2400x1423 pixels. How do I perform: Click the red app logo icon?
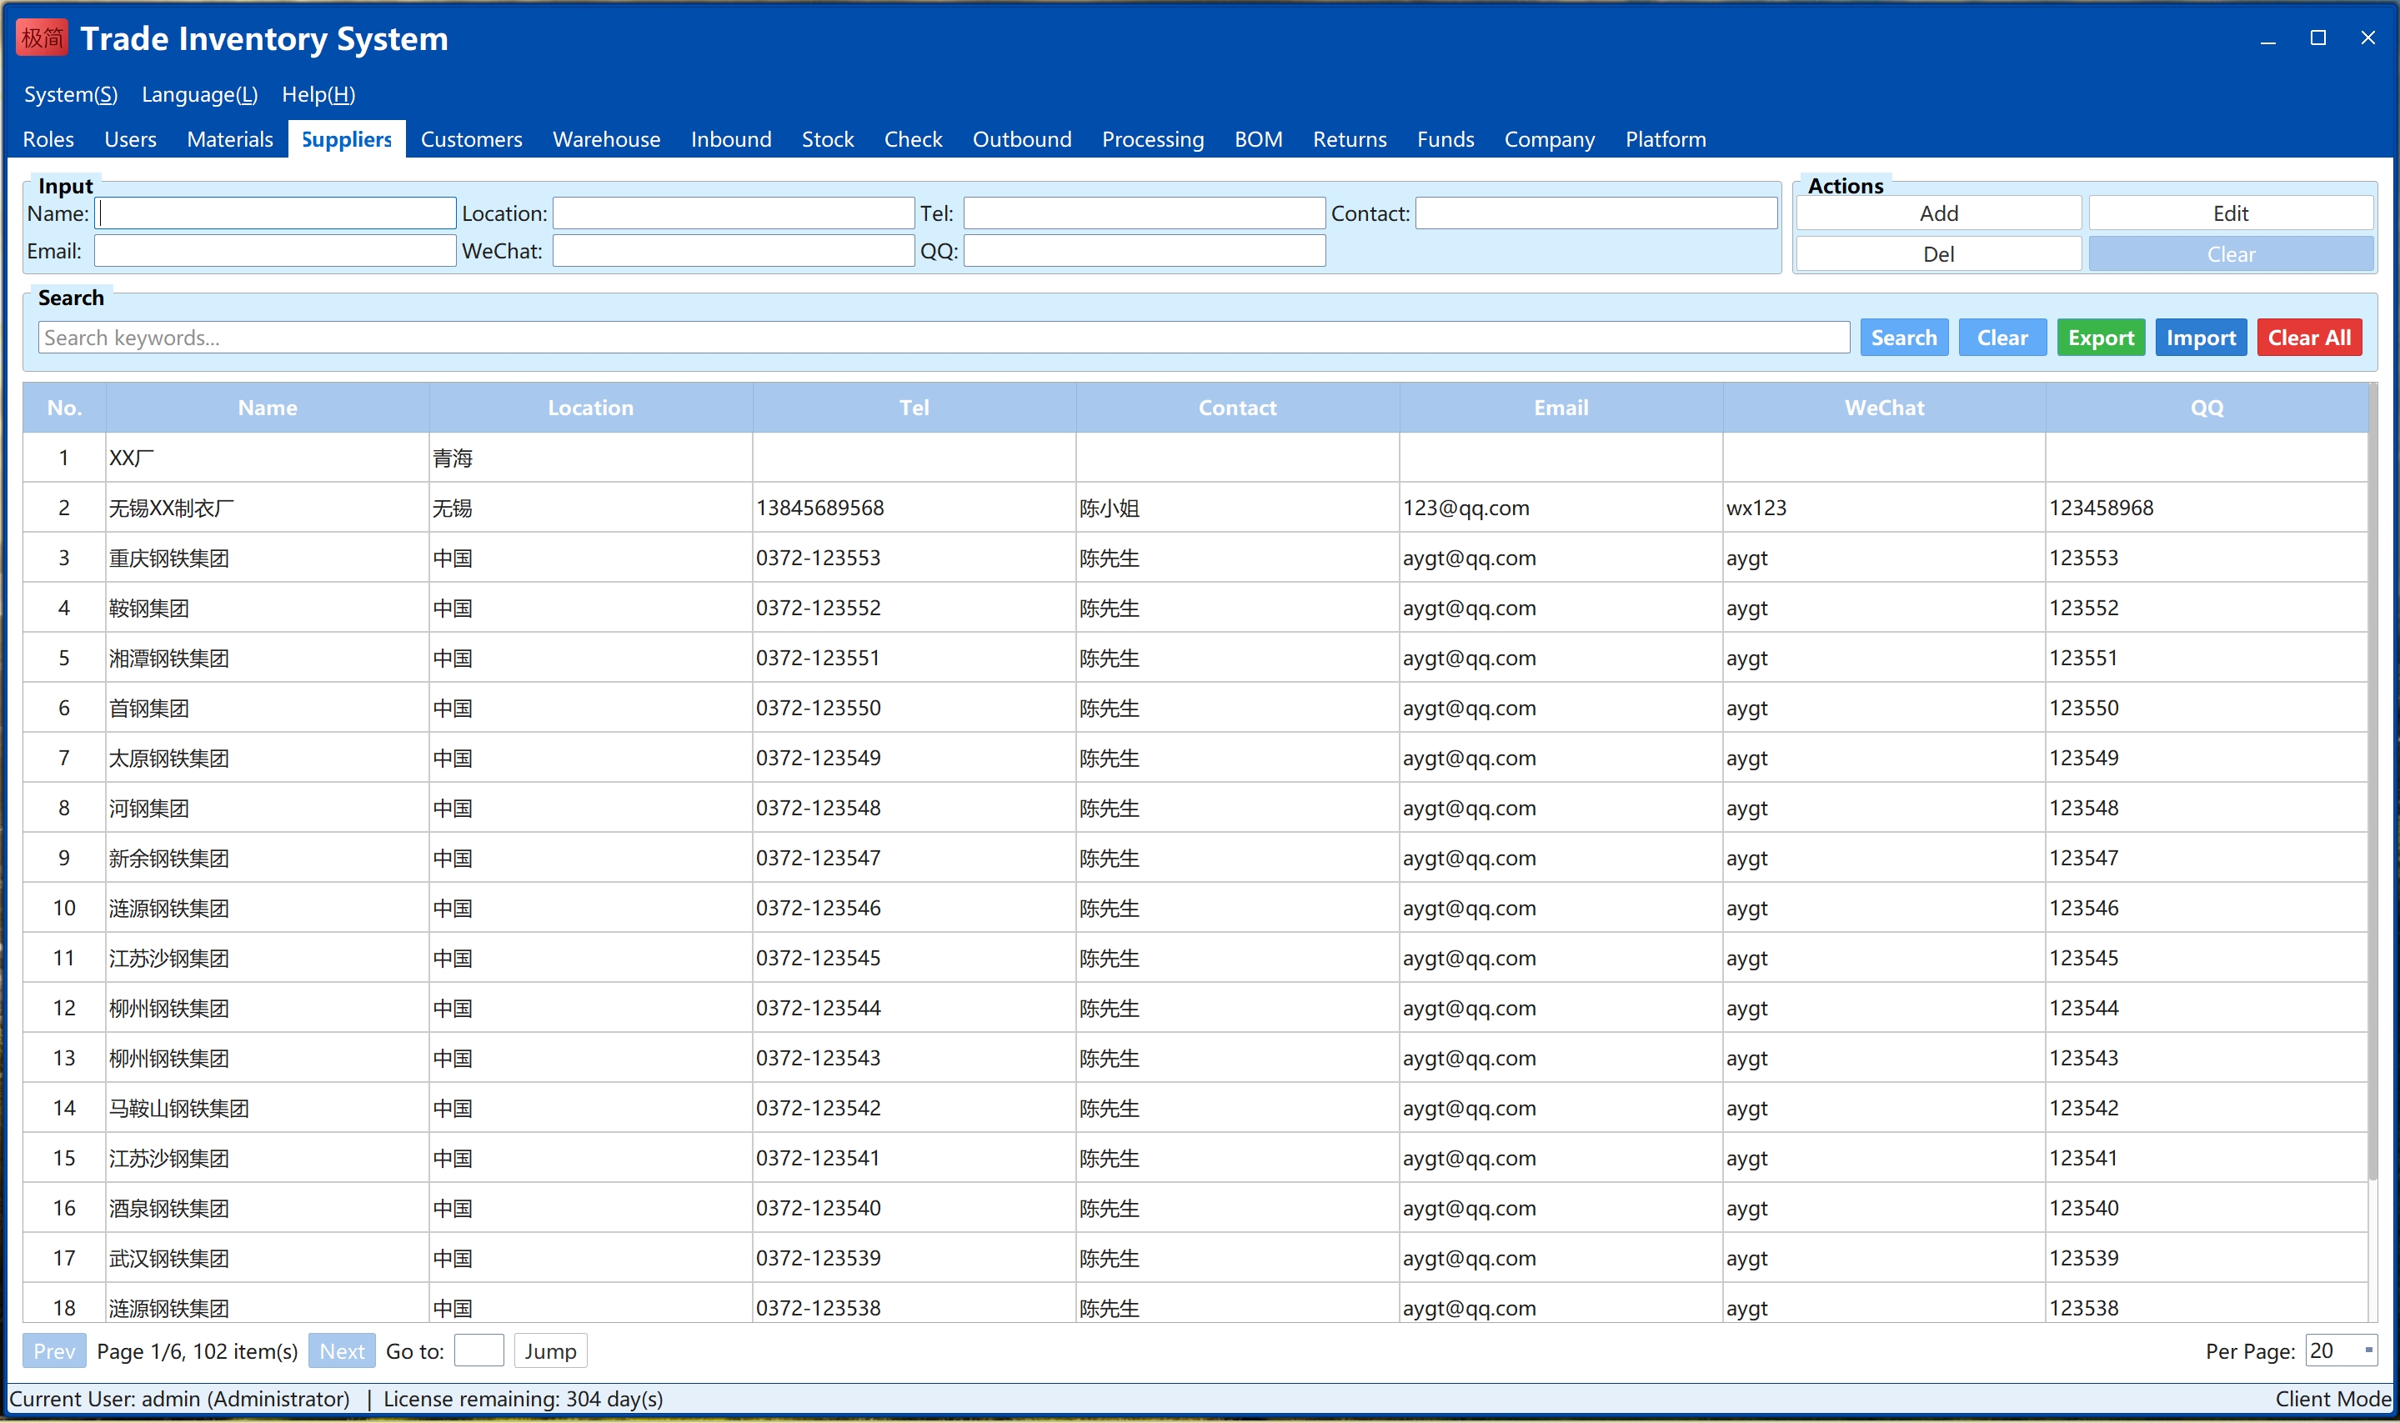41,38
